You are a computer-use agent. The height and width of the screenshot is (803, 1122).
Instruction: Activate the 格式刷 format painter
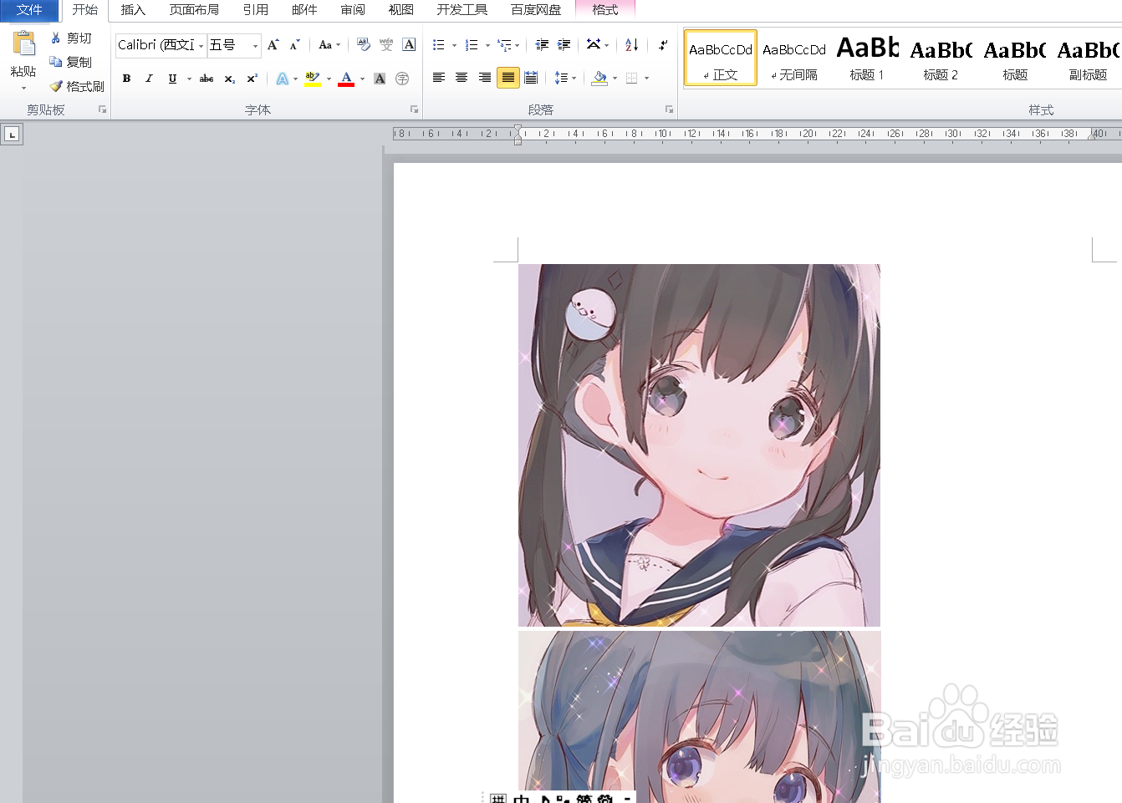(76, 86)
